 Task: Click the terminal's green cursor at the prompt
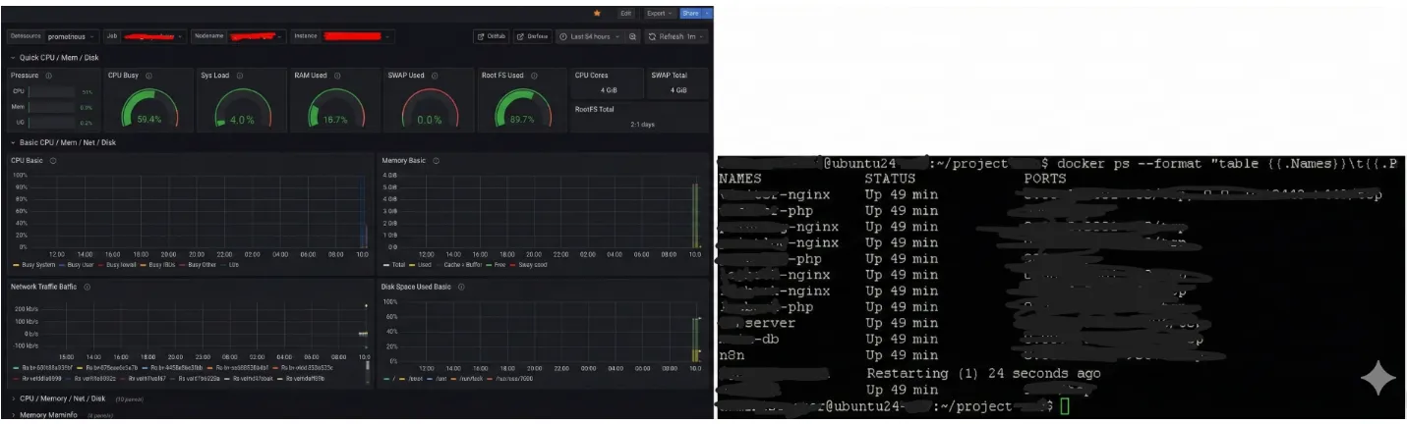pos(1064,406)
